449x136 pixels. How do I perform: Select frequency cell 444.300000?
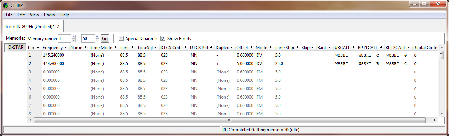point(54,64)
